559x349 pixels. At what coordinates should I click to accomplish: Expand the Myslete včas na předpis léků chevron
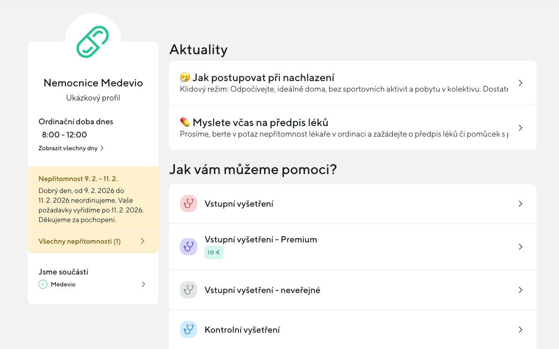click(x=520, y=128)
